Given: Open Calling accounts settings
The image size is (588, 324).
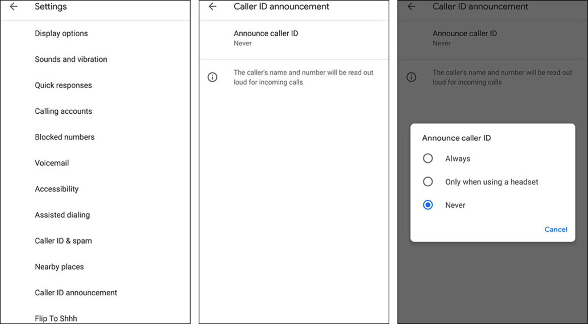Looking at the screenshot, I should (95, 111).
